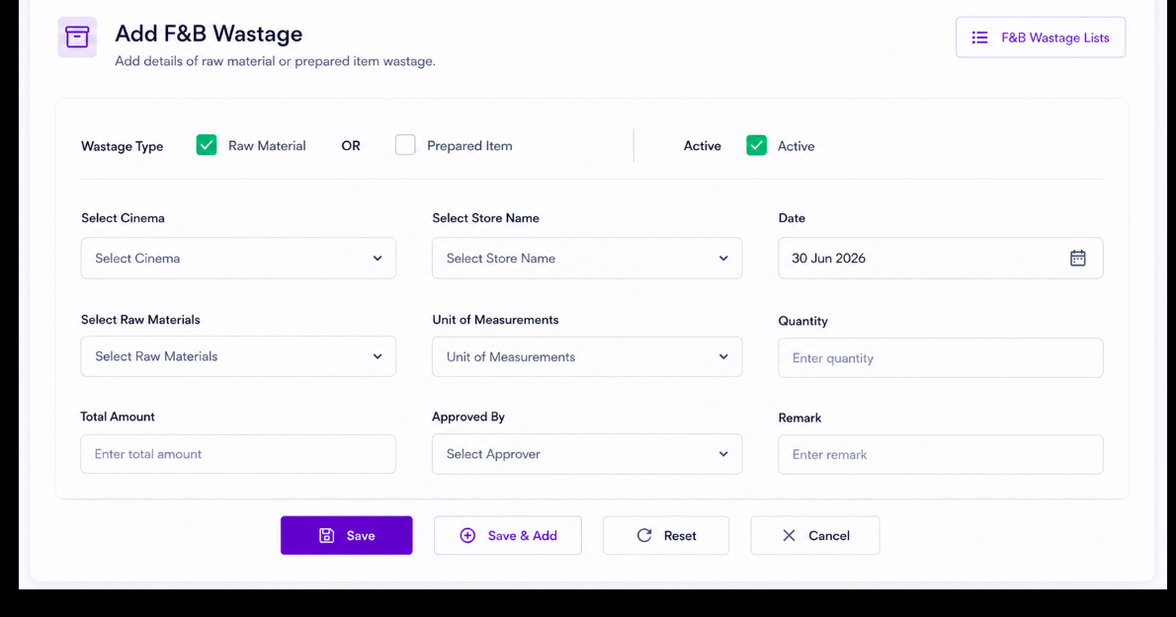Click the list icon in F&B Wastage Lists

[979, 38]
